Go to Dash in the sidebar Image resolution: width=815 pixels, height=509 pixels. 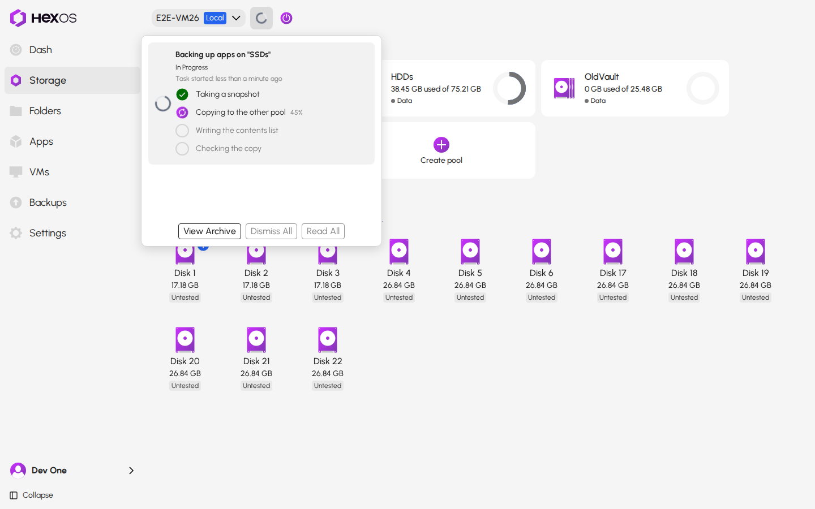click(72, 50)
